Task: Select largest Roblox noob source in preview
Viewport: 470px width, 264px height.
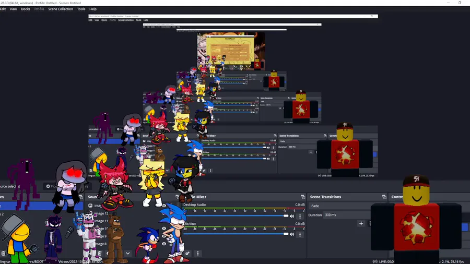Action: click(x=416, y=219)
